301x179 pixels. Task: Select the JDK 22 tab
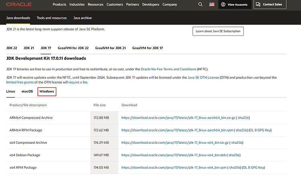[x=12, y=48]
